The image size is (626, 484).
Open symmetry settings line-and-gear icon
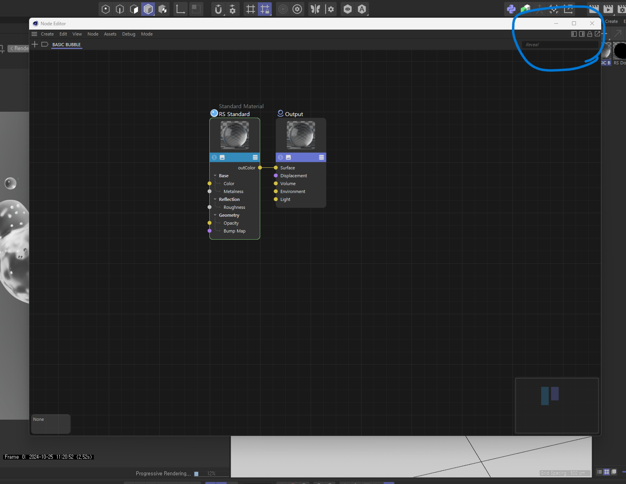(330, 9)
